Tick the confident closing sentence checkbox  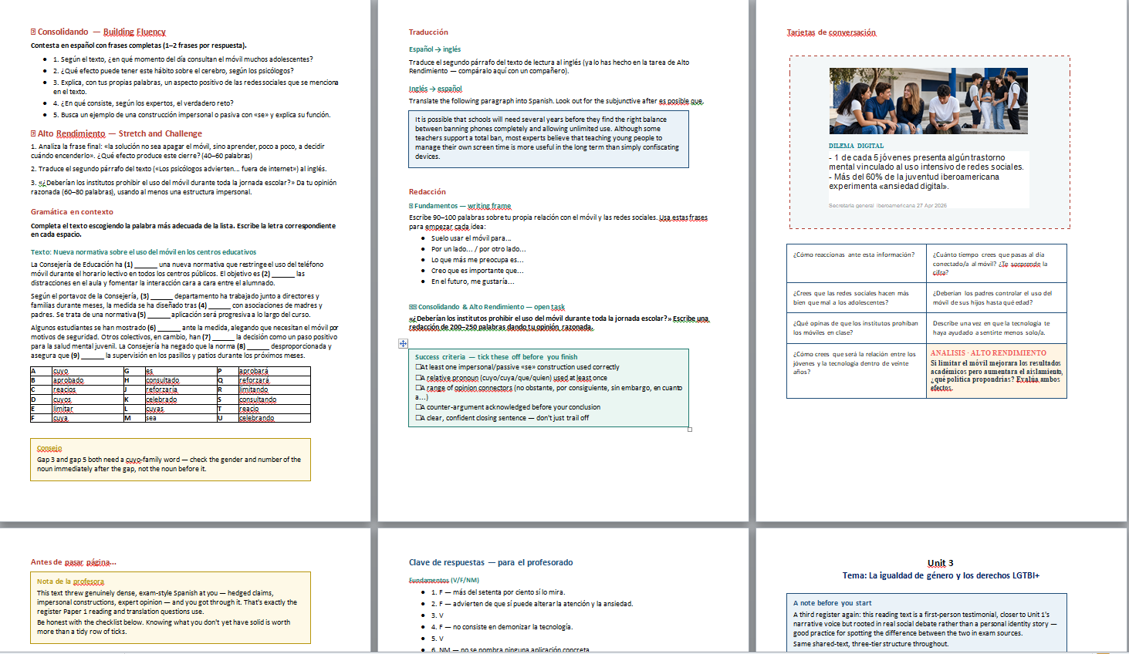coord(418,418)
